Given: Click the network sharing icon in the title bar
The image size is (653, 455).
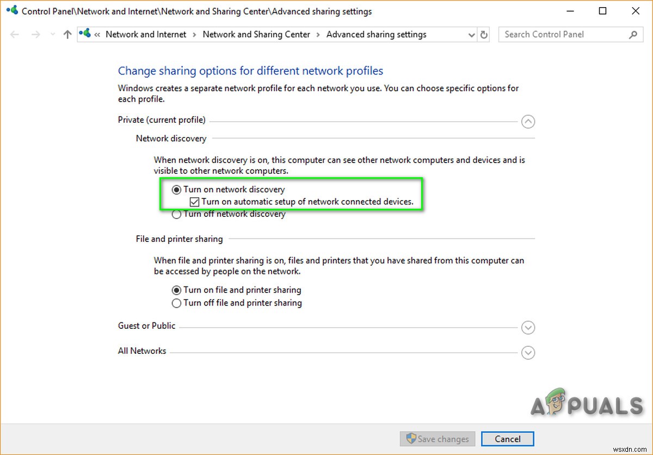Looking at the screenshot, I should [11, 9].
